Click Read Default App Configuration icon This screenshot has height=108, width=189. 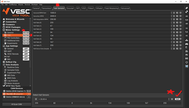click(187, 32)
